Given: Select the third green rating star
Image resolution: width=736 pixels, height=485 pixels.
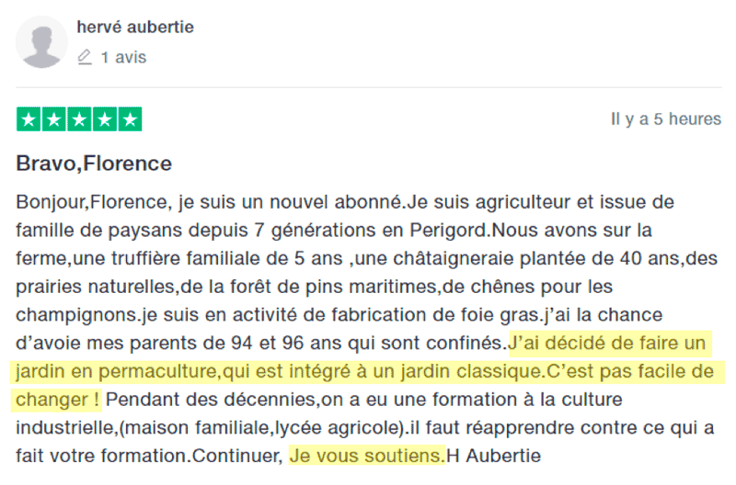Looking at the screenshot, I should point(79,119).
